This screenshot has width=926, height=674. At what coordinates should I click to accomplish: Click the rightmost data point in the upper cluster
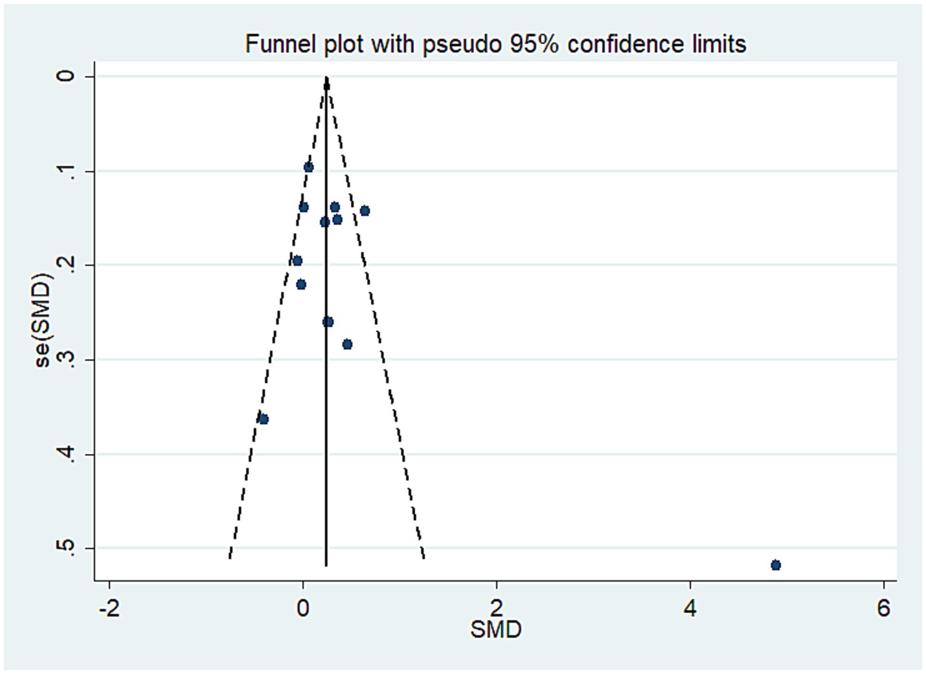(365, 211)
